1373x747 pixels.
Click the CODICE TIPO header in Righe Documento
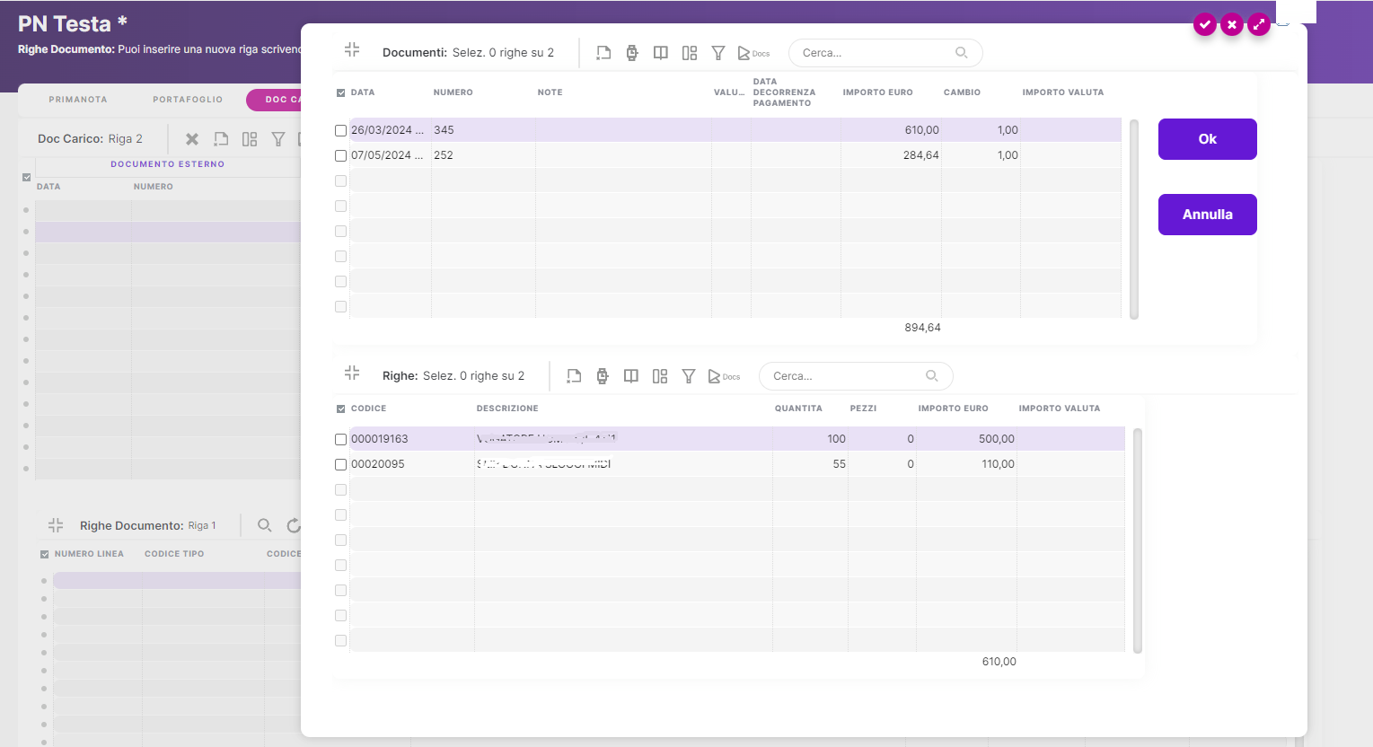tap(174, 554)
